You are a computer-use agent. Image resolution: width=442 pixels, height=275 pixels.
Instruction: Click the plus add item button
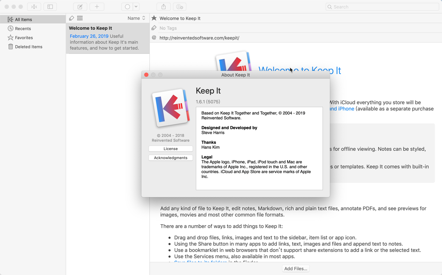[x=97, y=7]
